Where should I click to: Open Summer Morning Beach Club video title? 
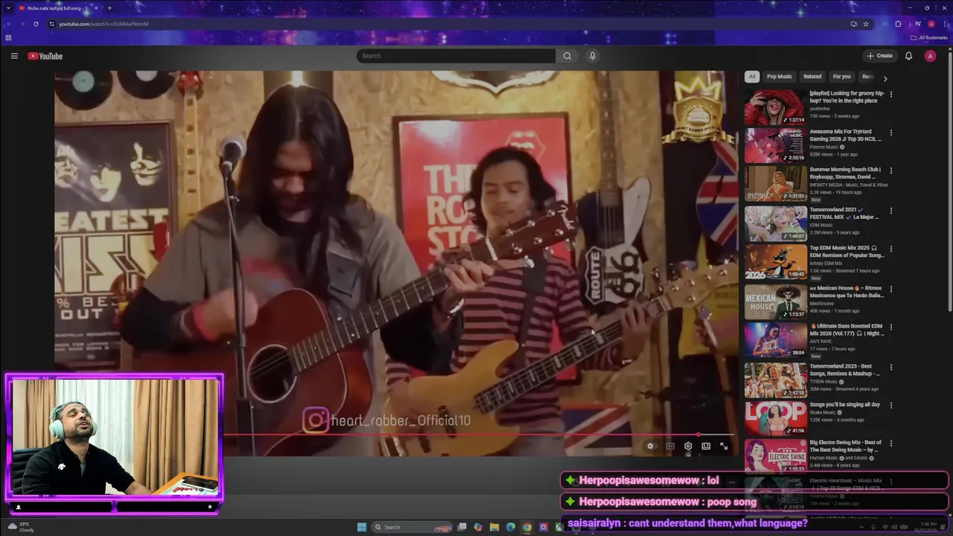click(845, 173)
